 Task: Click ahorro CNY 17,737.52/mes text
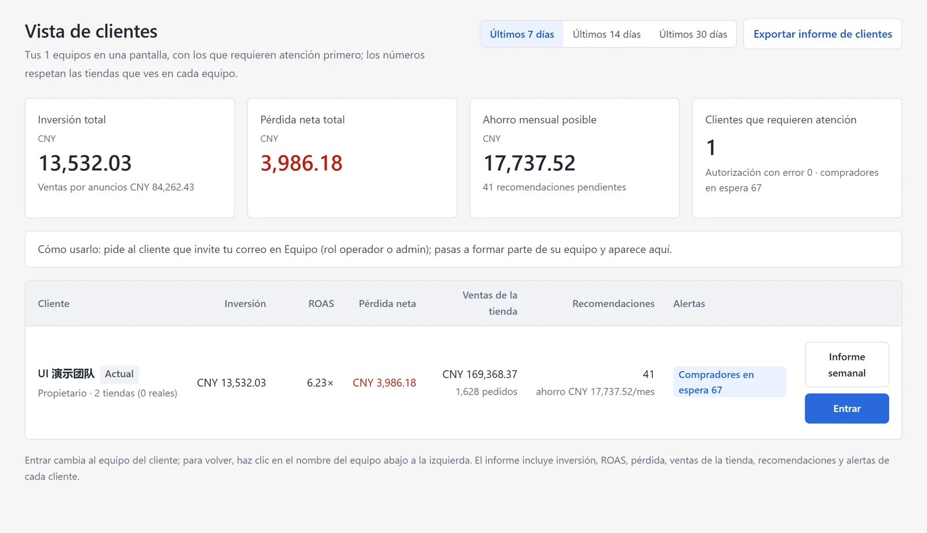click(x=595, y=392)
